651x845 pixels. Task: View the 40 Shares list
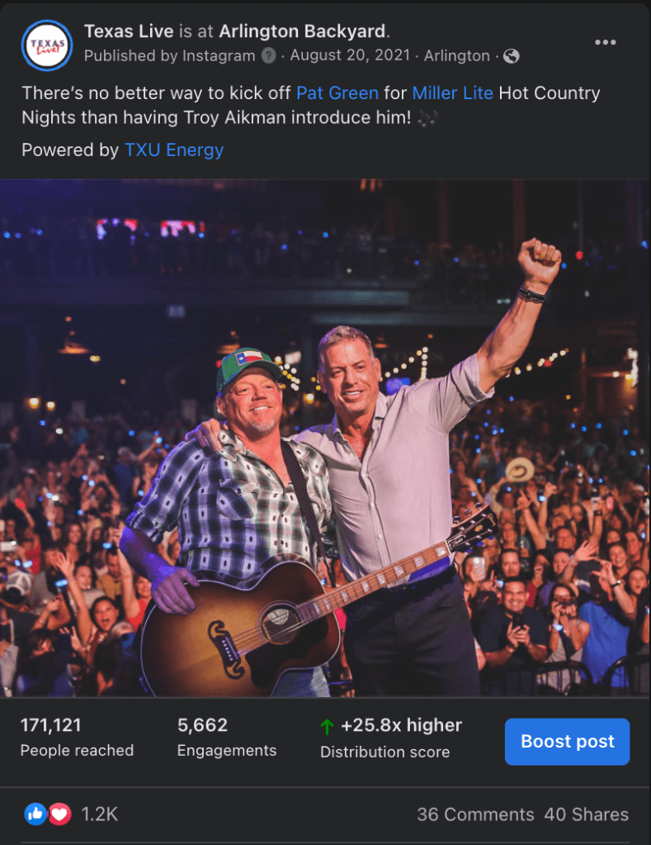point(586,814)
